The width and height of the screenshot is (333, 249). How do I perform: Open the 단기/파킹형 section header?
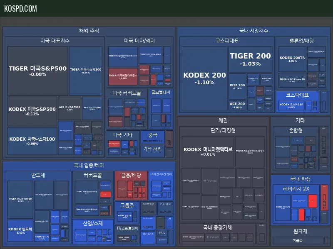point(223,130)
